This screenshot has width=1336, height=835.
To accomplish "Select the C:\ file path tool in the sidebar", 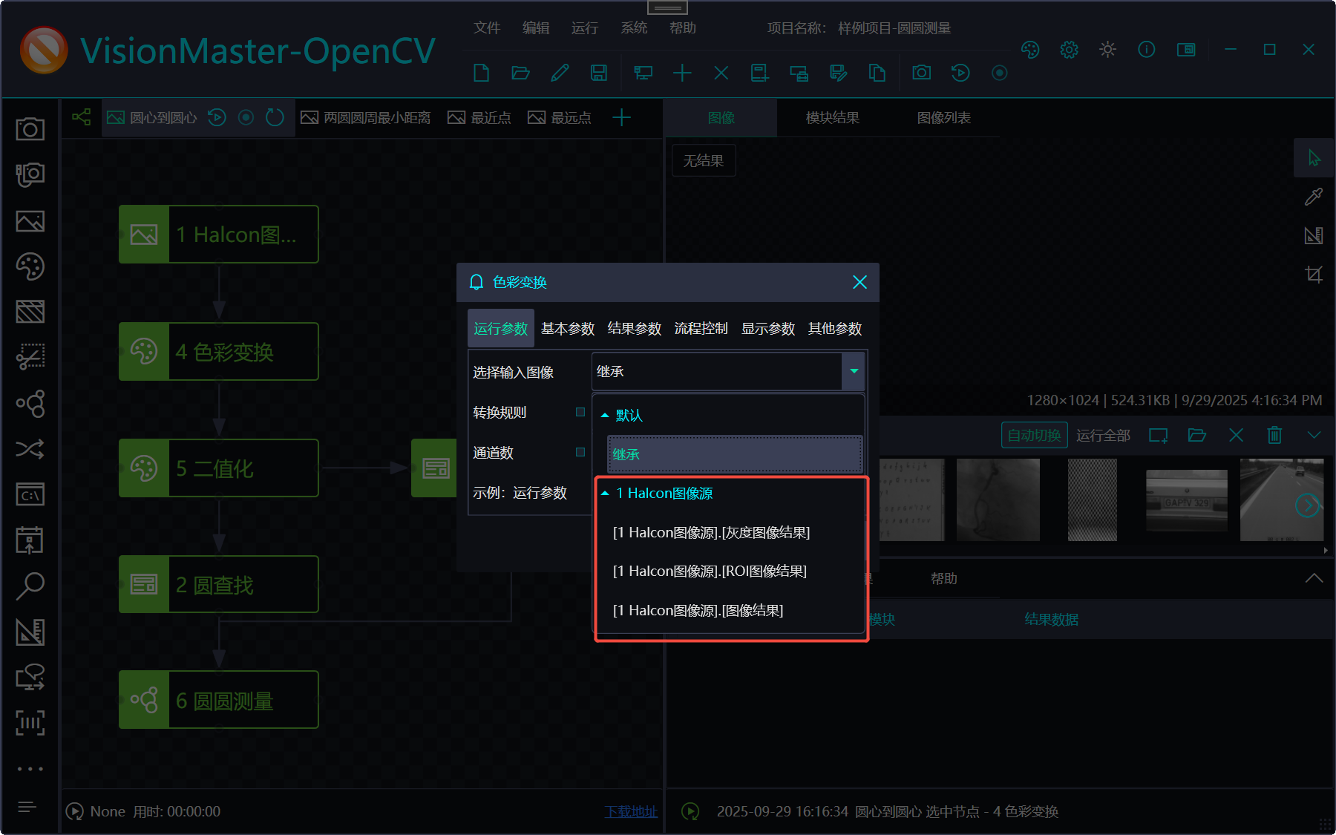I will [30, 494].
